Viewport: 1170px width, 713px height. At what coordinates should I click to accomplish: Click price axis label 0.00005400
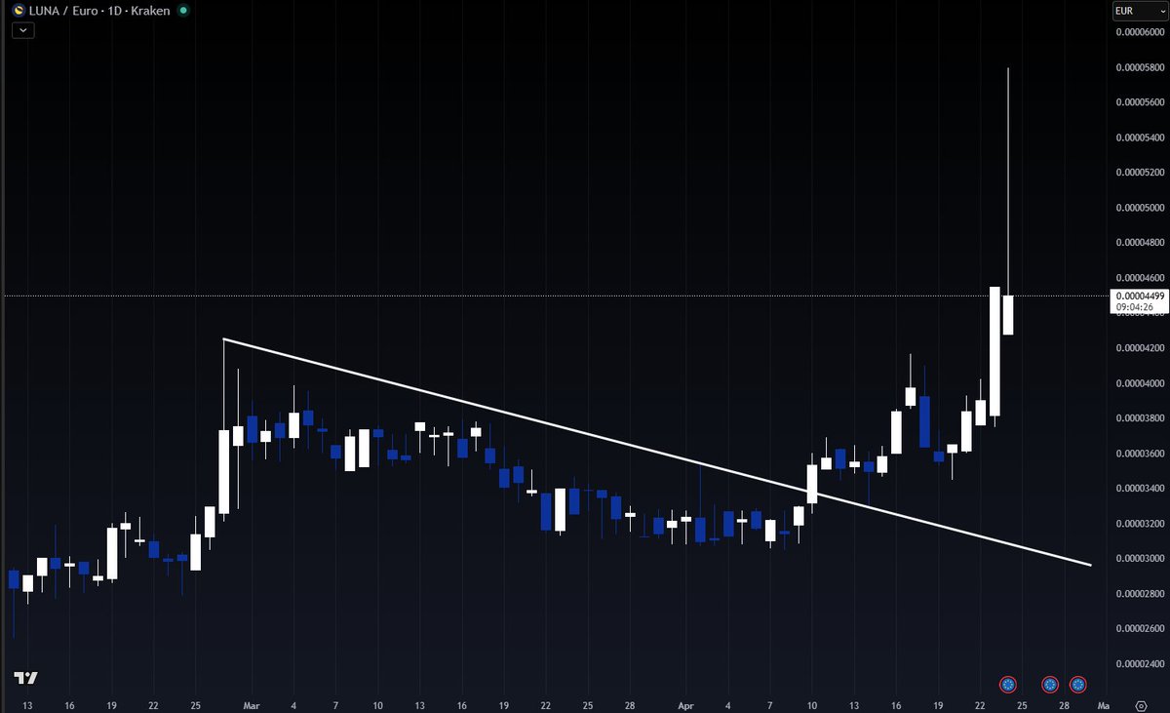pyautogui.click(x=1140, y=138)
